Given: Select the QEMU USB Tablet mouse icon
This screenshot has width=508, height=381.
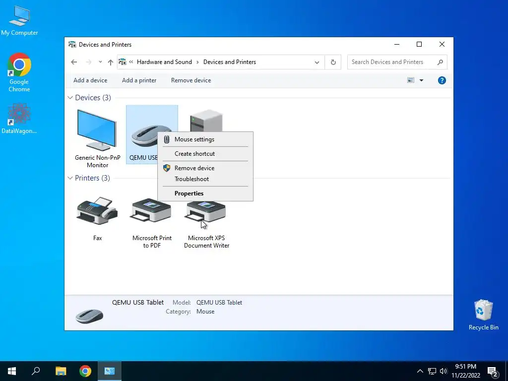Looking at the screenshot, I should click(144, 136).
